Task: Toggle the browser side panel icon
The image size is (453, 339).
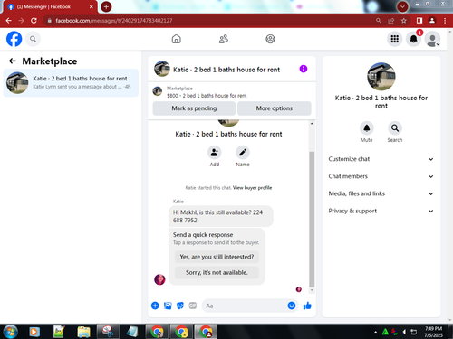Action: [419, 21]
